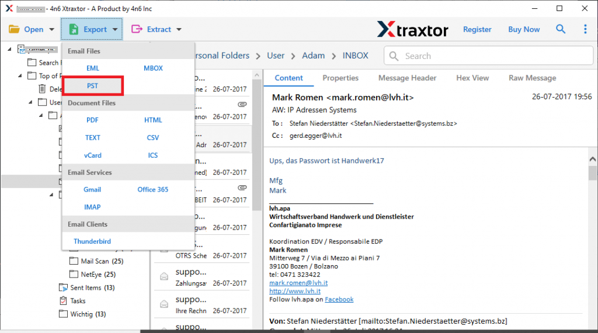Click the INBOX breadcrumb

tap(356, 56)
